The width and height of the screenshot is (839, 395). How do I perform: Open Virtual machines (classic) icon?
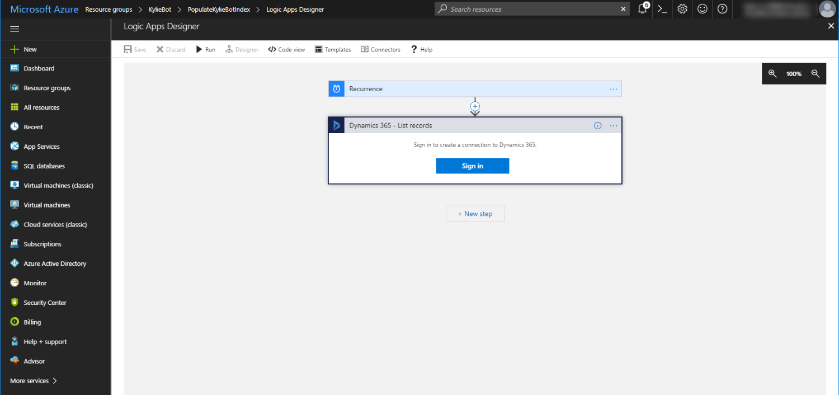pos(15,185)
